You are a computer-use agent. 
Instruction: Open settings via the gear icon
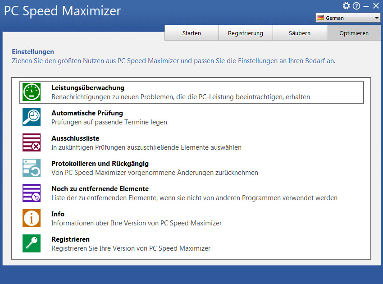(x=346, y=5)
